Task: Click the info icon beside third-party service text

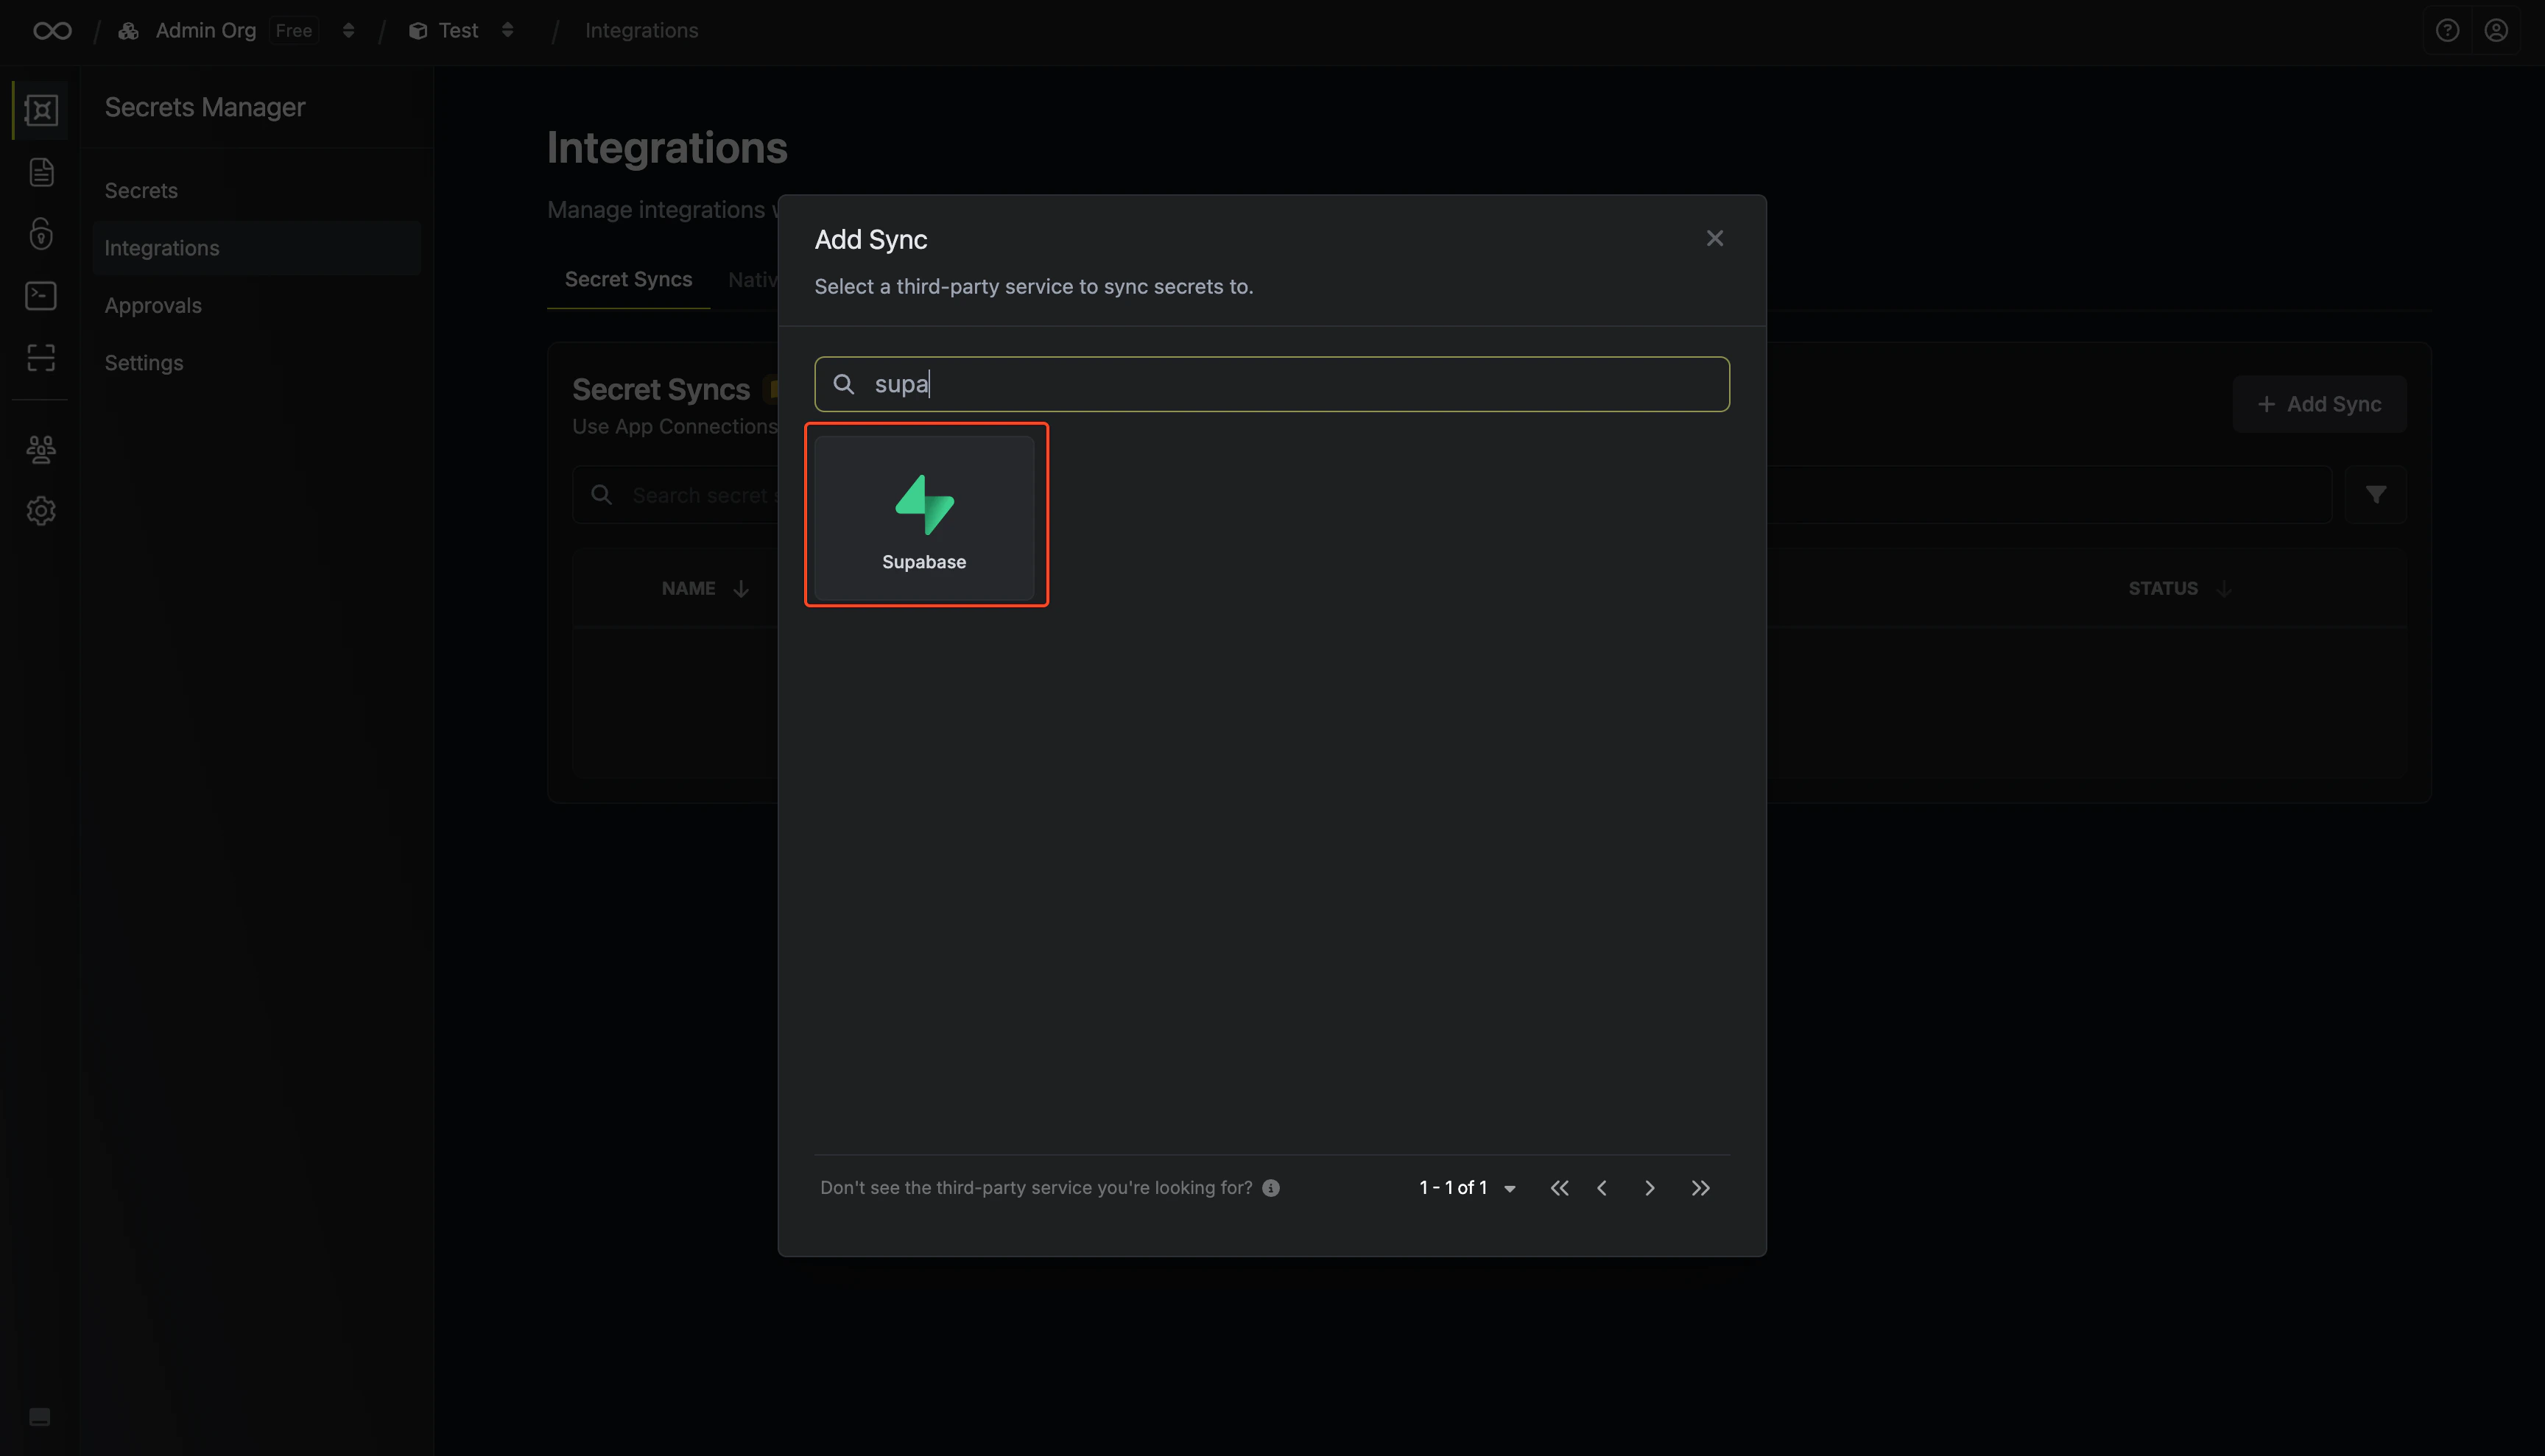Action: tap(1270, 1188)
